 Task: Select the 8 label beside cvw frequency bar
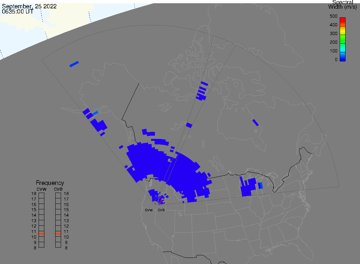click(x=35, y=248)
